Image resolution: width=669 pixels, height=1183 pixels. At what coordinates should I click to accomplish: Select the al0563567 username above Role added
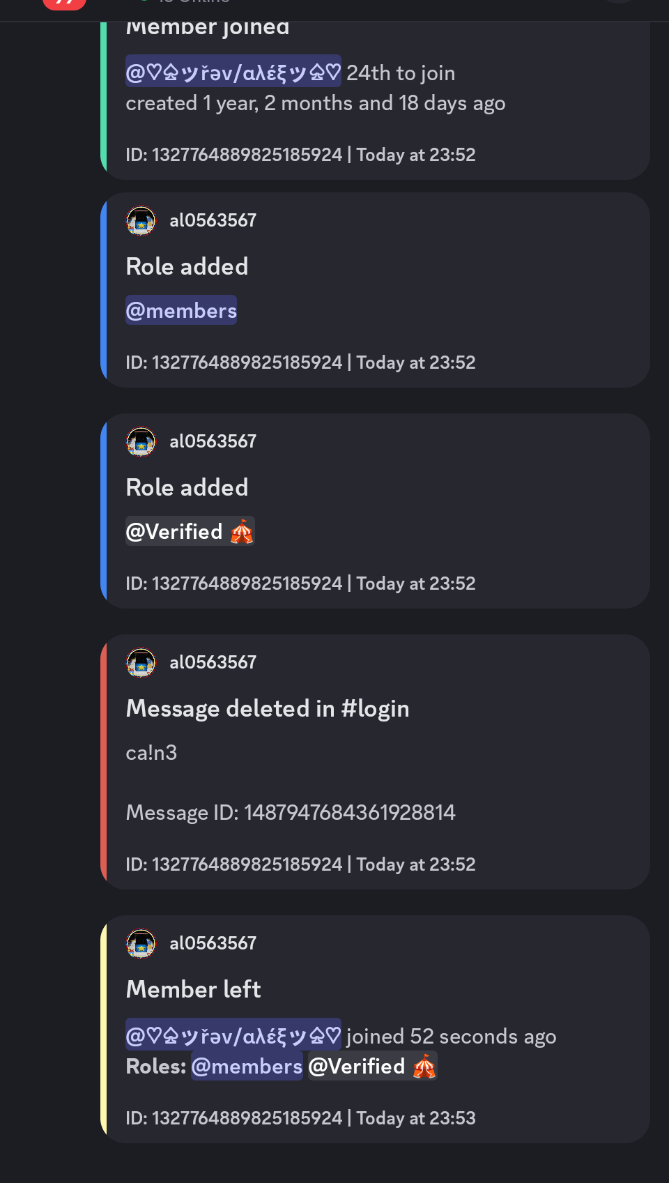point(213,220)
